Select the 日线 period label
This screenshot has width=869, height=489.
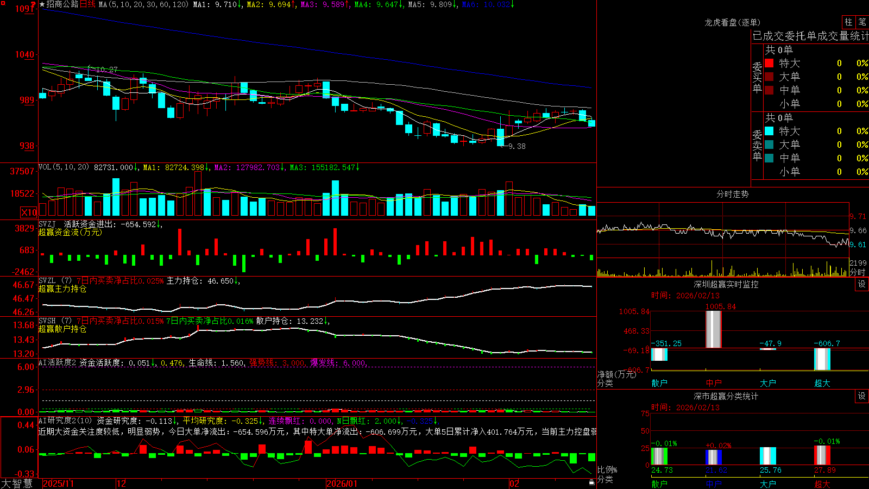(x=87, y=4)
